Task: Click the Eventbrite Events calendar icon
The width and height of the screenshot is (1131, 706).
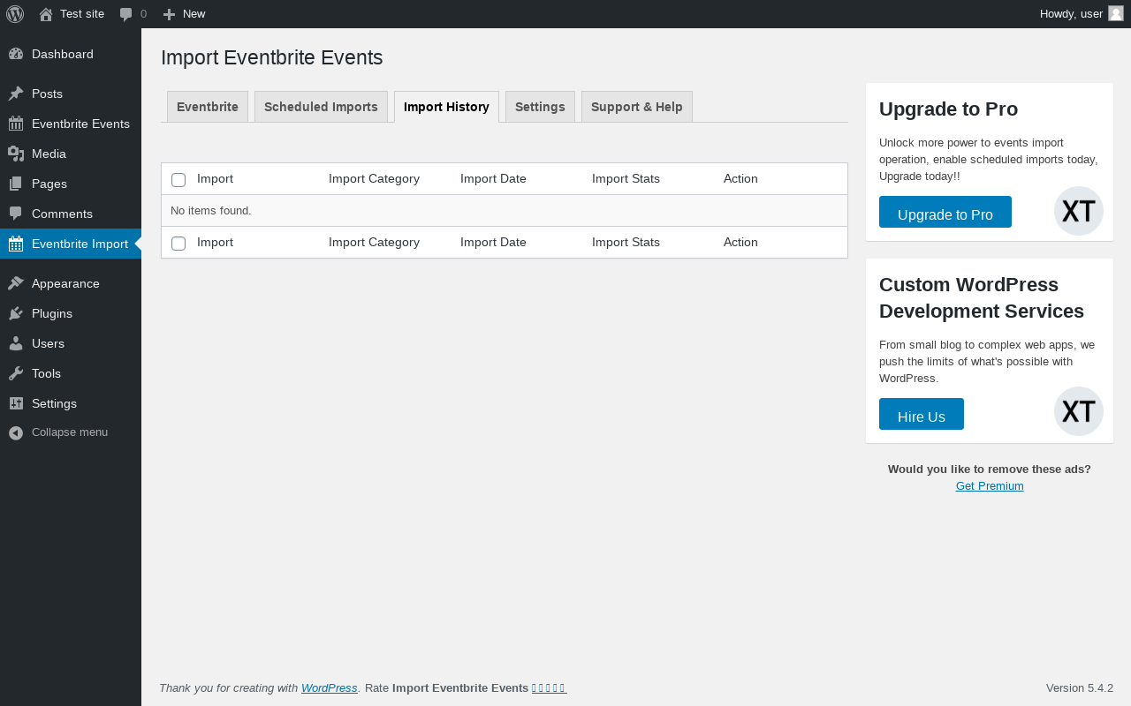Action: [x=16, y=124]
